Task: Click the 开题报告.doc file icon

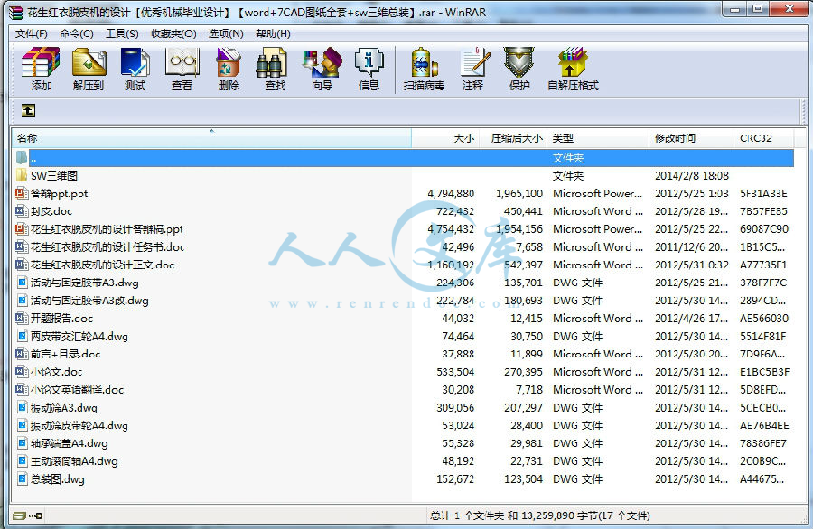Action: 22,318
